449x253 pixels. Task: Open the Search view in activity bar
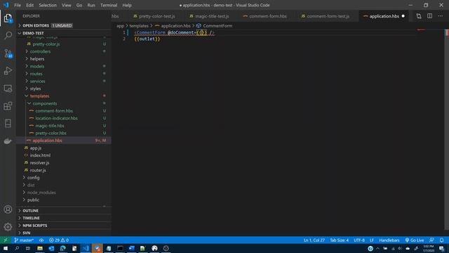[x=8, y=36]
